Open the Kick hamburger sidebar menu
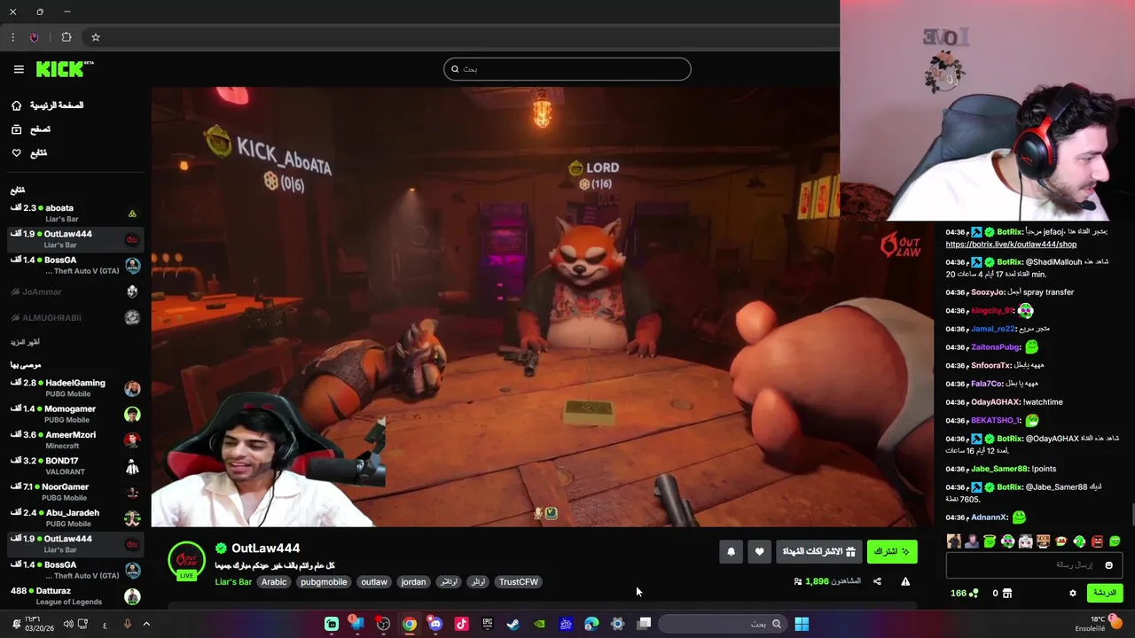The image size is (1135, 638). point(19,69)
